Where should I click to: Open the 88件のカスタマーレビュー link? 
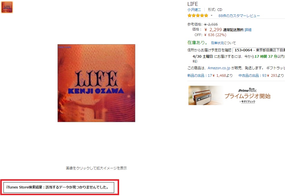tap(239, 16)
